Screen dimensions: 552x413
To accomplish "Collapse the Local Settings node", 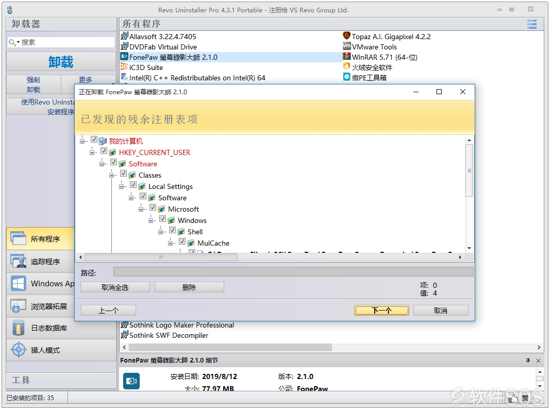I will click(x=122, y=186).
